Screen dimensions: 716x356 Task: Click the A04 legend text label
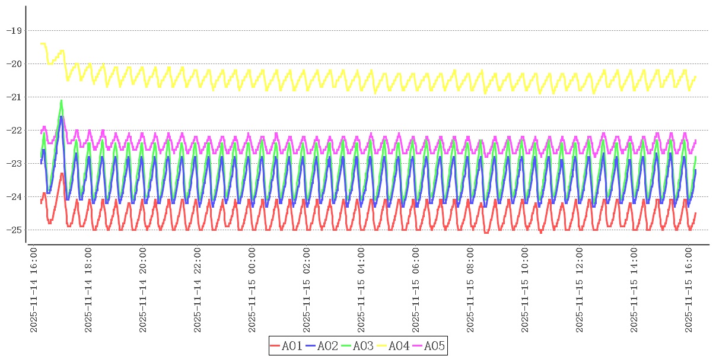[x=399, y=346]
